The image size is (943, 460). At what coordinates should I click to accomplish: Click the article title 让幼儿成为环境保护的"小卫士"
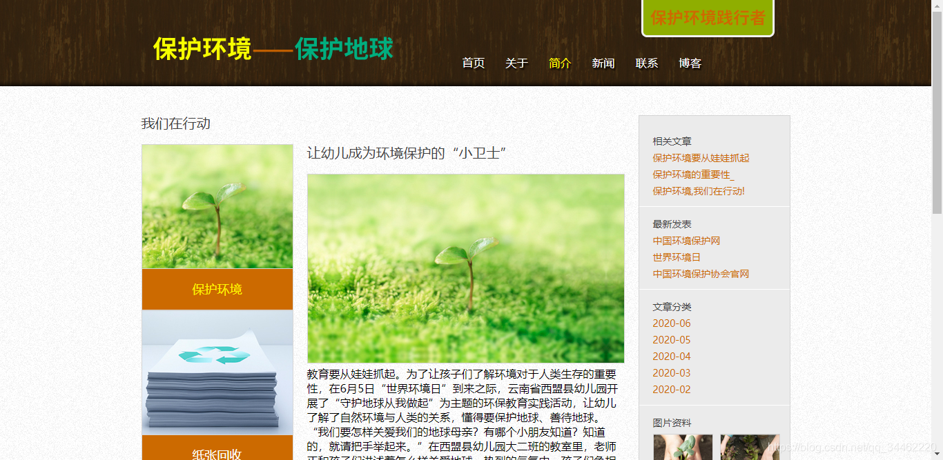tap(407, 153)
